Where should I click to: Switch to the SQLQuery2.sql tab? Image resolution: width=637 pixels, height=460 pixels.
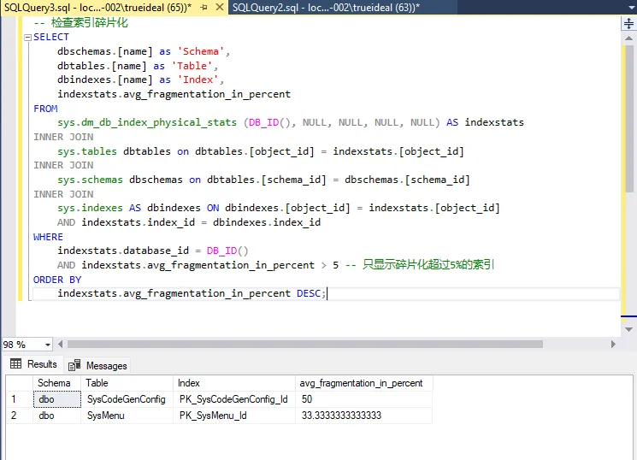[324, 7]
